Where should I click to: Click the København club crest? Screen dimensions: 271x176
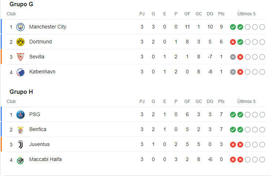click(20, 72)
